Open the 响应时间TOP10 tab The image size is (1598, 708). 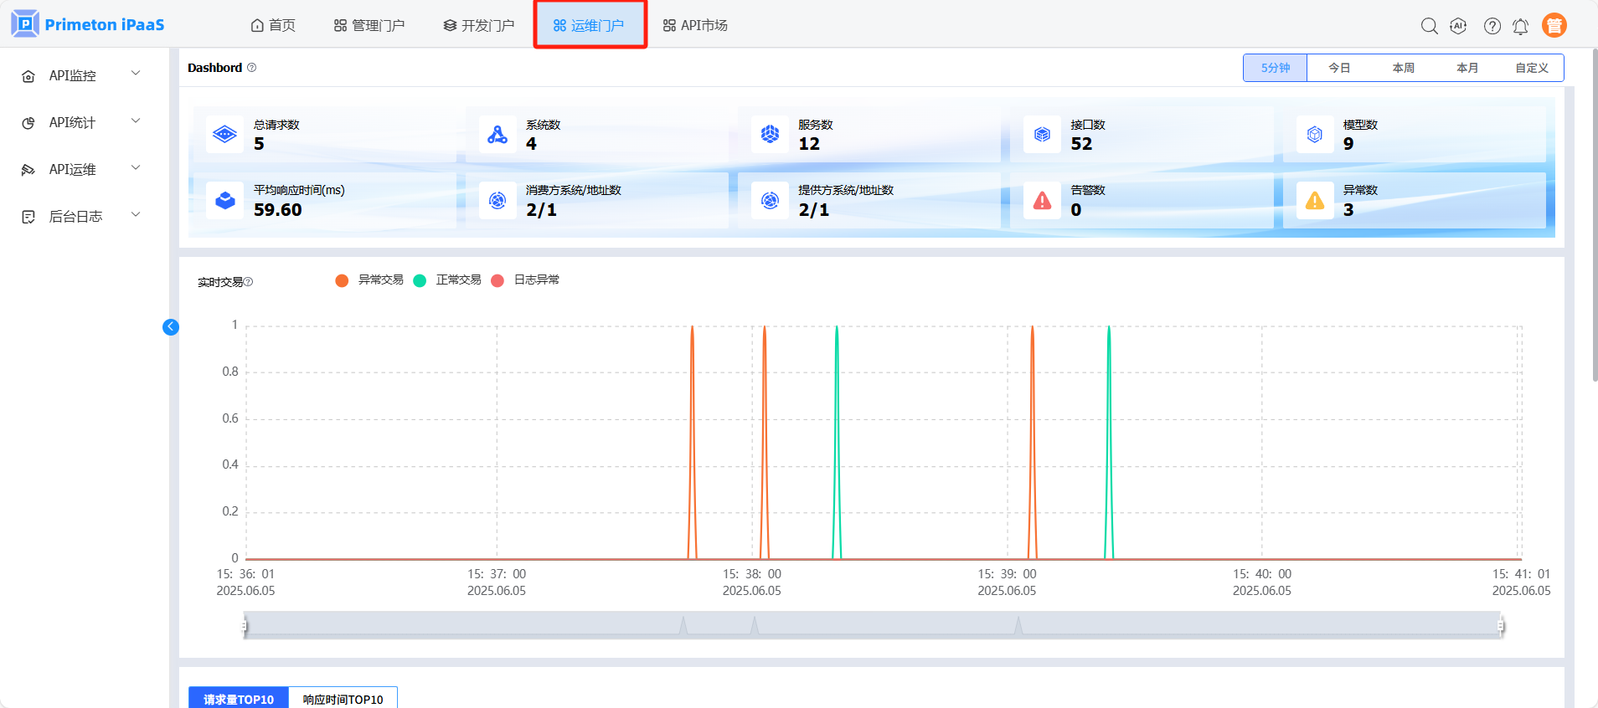point(343,699)
